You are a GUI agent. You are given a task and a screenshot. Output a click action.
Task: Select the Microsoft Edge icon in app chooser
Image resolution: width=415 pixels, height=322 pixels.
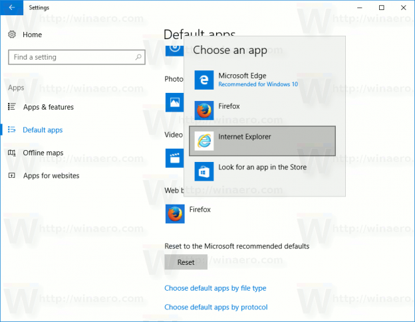[x=204, y=80]
